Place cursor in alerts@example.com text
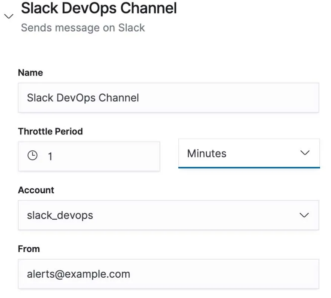The width and height of the screenshot is (331, 298). (78, 274)
